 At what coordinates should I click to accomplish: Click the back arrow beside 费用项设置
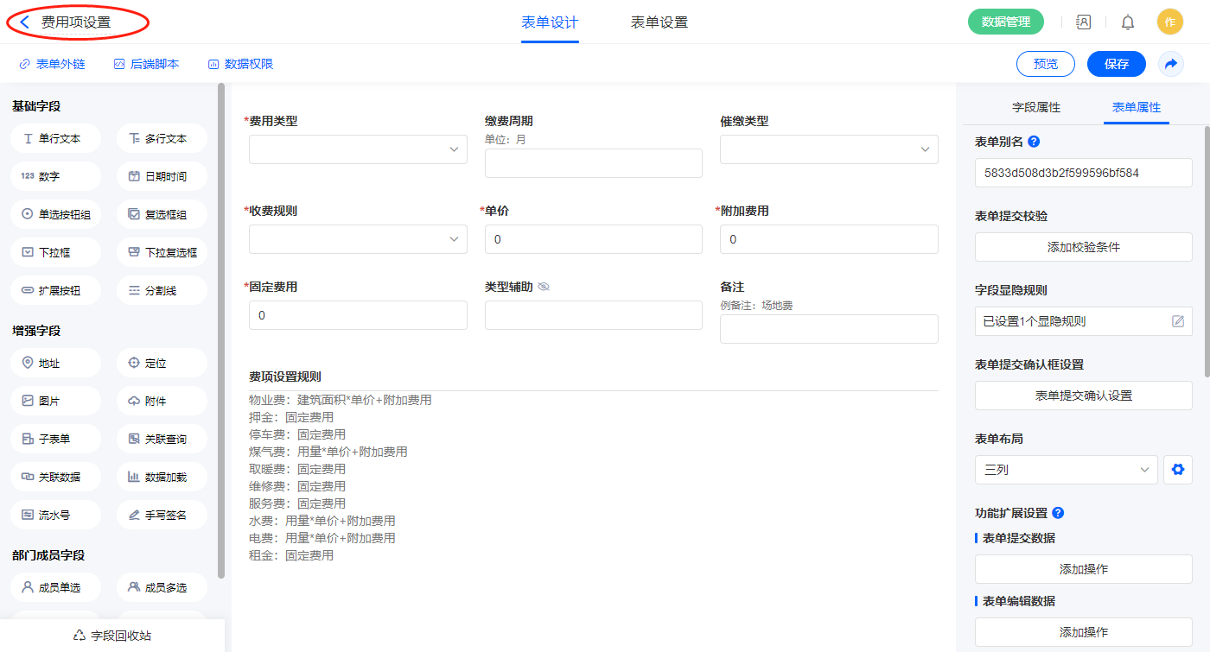[24, 22]
